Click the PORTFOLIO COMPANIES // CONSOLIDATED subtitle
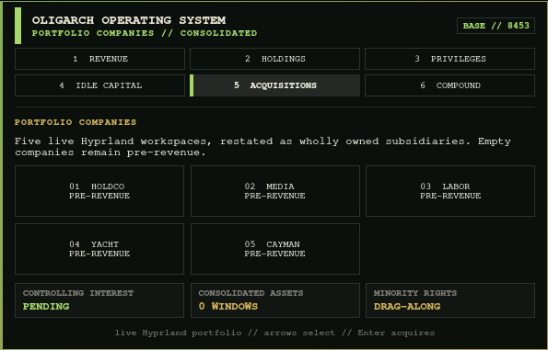Viewport: 548px width, 350px height. pyautogui.click(x=145, y=33)
